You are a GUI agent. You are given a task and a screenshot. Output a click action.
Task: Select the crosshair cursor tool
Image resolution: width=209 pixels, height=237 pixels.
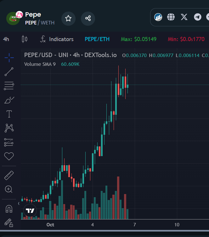pos(9,58)
